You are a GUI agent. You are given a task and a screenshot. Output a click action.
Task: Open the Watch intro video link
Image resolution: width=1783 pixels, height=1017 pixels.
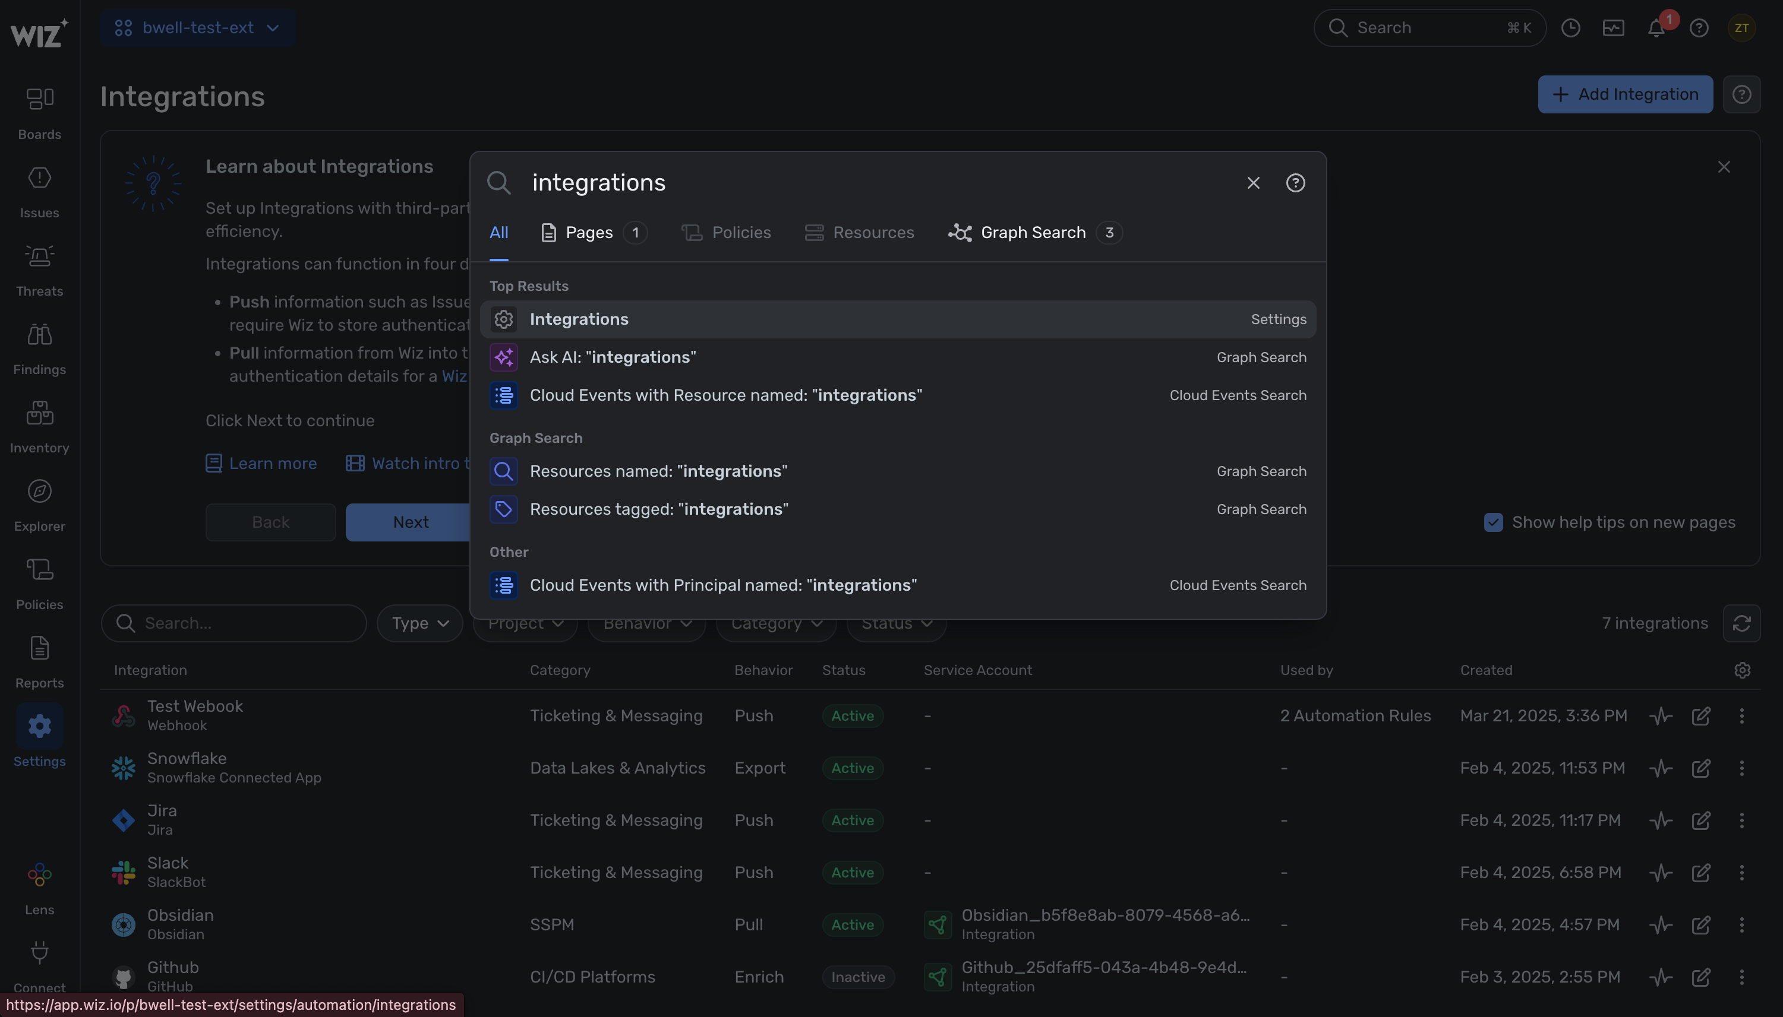pos(409,463)
